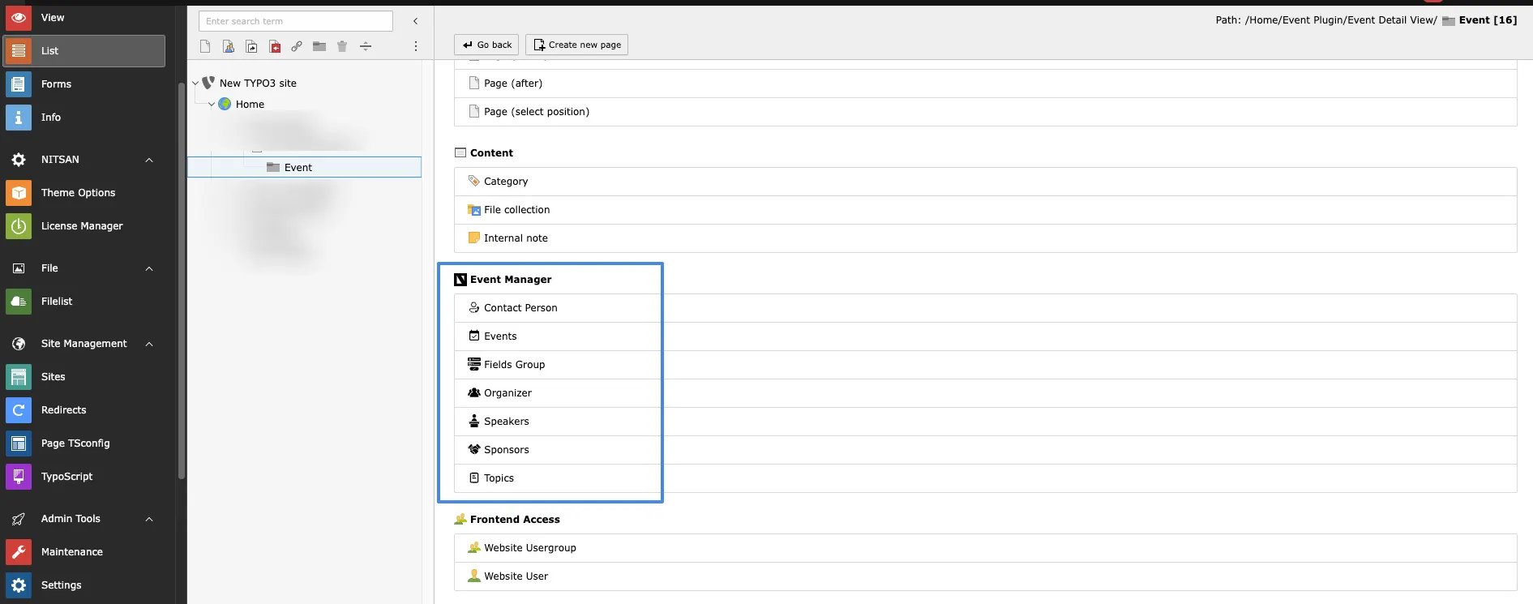Viewport: 1533px width, 604px height.
Task: Create a new File collection record
Action: pos(985,210)
